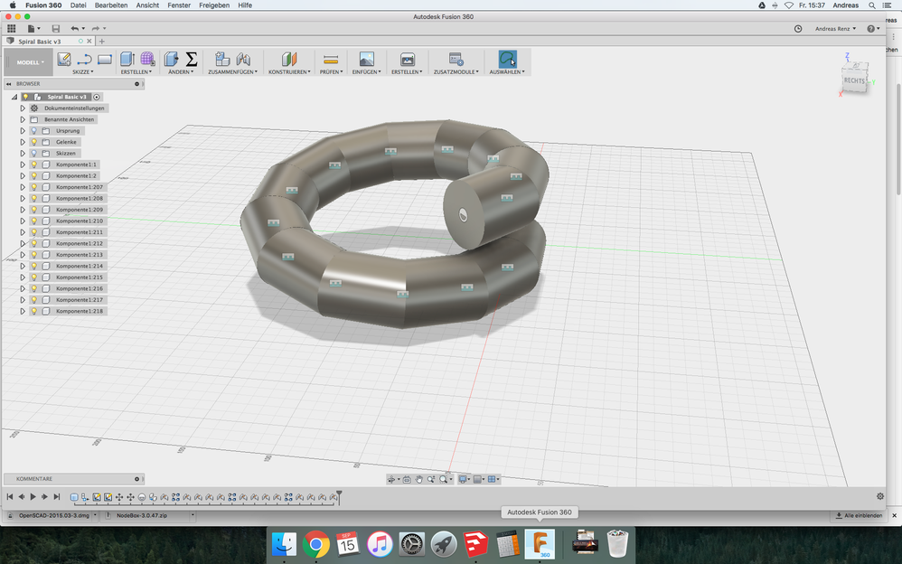The width and height of the screenshot is (902, 564).
Task: Open the Scripts and Add-ins icon
Action: [456, 59]
